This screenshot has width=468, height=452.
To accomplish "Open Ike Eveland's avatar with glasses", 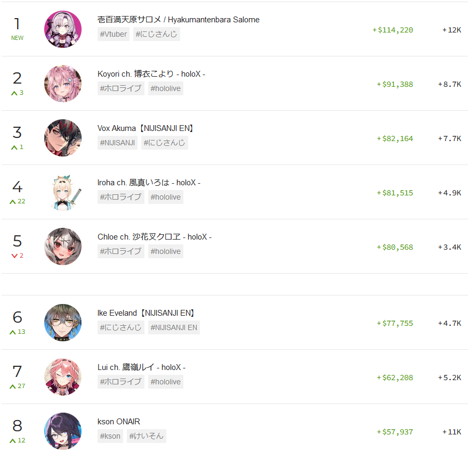I will [x=63, y=323].
